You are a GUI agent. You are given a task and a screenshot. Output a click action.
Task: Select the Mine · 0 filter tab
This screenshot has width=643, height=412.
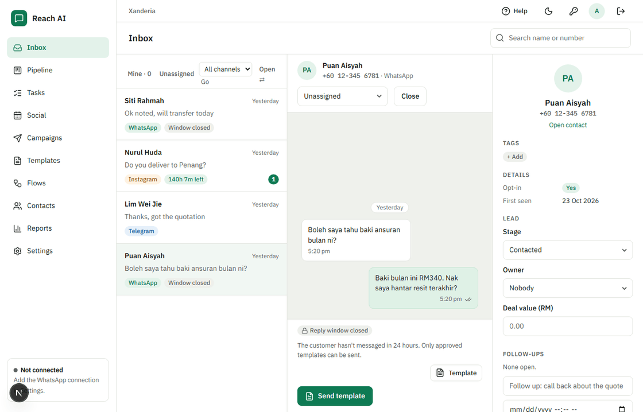click(140, 74)
